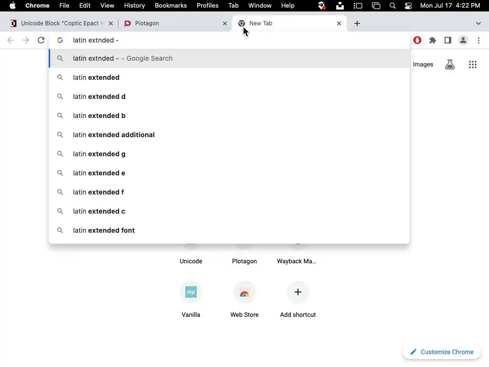
Task: Switch to the Plotagon tab
Action: [175, 23]
